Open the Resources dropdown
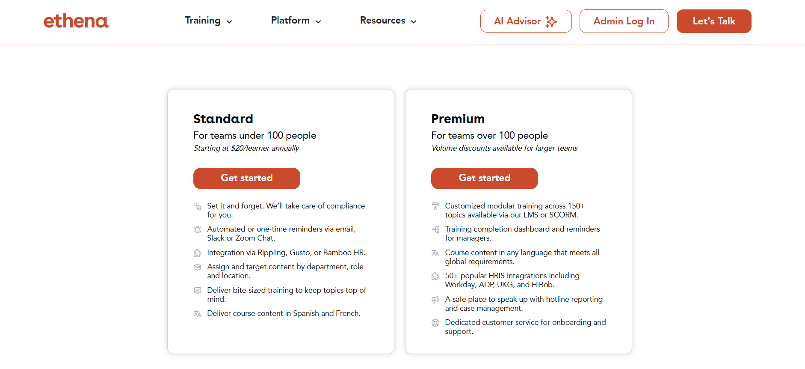The height and width of the screenshot is (369, 805). coord(388,21)
